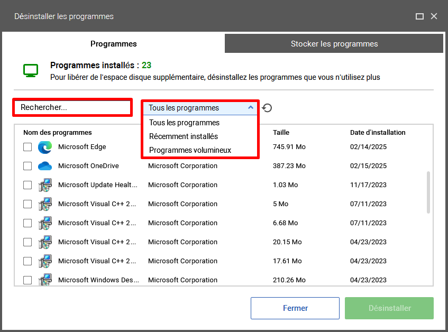Click the green monitor icon
Image resolution: width=448 pixels, height=332 pixels.
tap(31, 70)
